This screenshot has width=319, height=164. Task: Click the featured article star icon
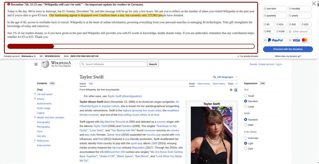pos(231,90)
